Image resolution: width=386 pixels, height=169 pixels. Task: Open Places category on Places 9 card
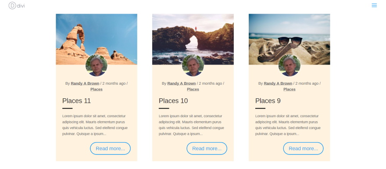pyautogui.click(x=289, y=90)
